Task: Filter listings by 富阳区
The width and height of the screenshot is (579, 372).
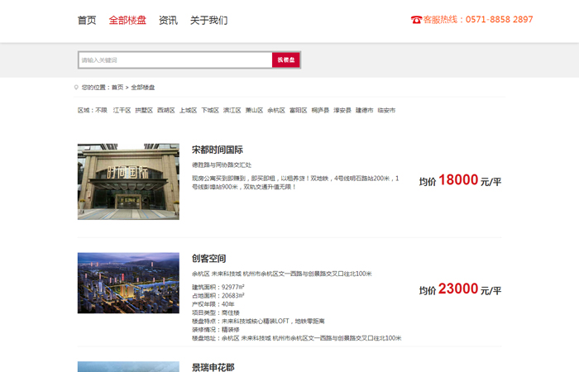Action: click(x=299, y=110)
